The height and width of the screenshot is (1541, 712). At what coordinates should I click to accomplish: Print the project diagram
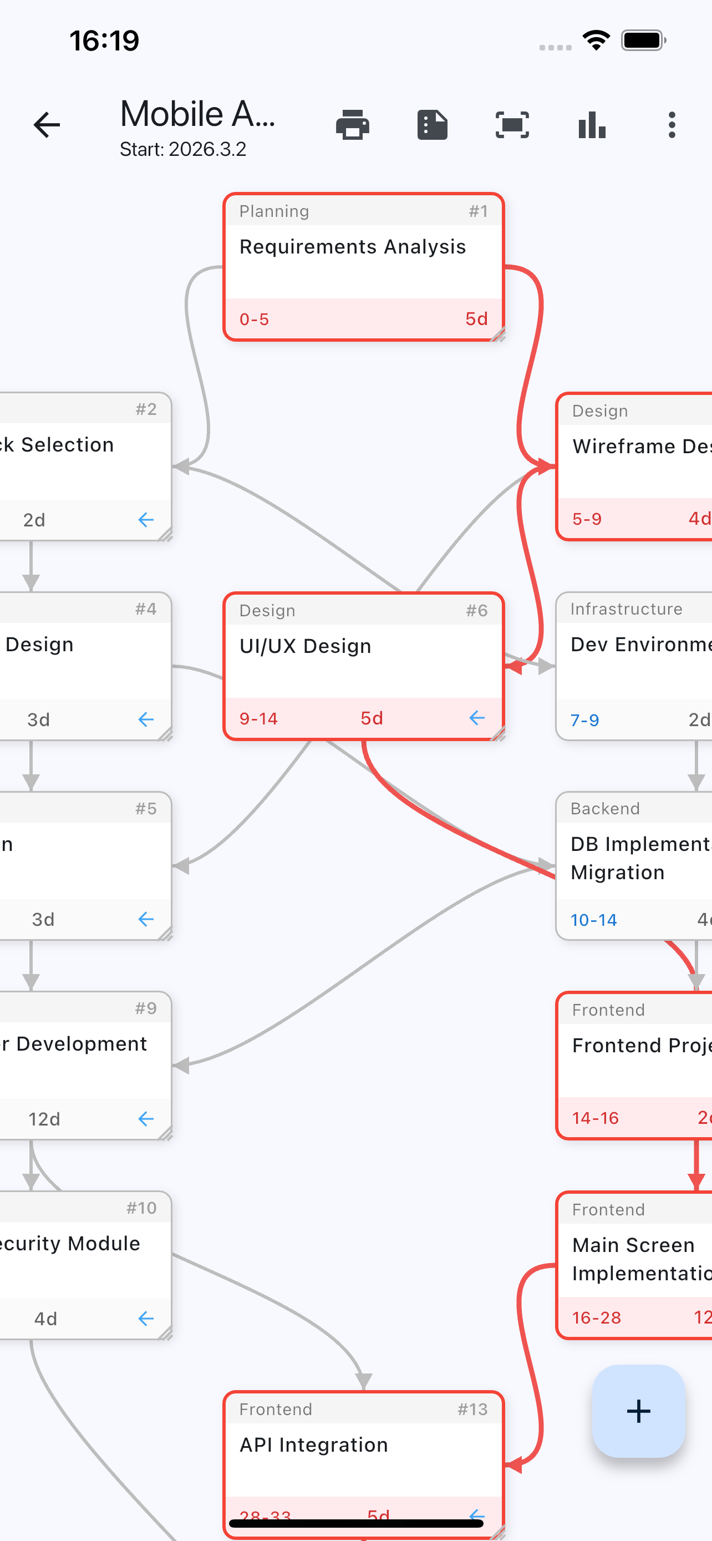[x=352, y=125]
